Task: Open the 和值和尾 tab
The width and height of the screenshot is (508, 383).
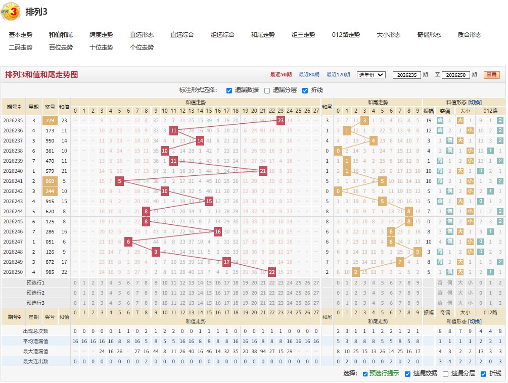Action: tap(61, 35)
